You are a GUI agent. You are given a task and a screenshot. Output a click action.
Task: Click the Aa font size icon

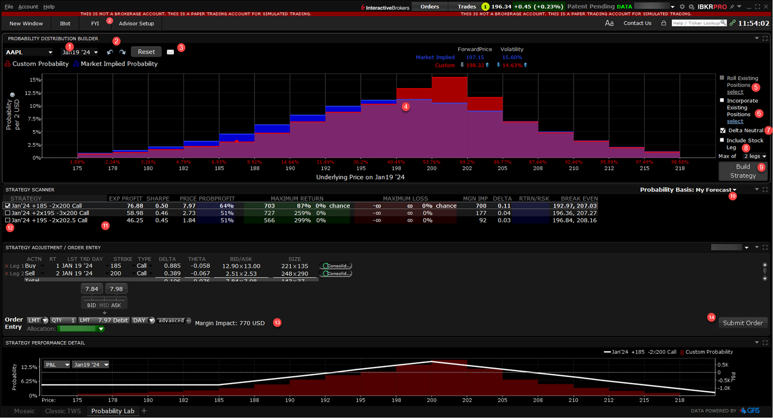click(x=609, y=23)
